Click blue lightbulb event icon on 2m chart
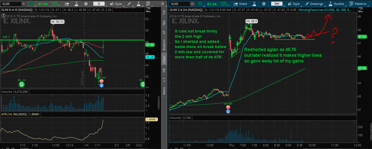This screenshot has height=149, width=372. click(228, 111)
